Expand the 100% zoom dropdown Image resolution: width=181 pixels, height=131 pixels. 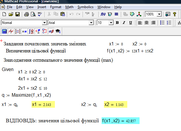pyautogui.click(x=159, y=14)
